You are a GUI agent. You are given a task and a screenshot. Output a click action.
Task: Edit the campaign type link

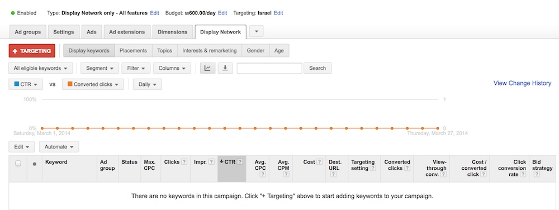click(154, 13)
